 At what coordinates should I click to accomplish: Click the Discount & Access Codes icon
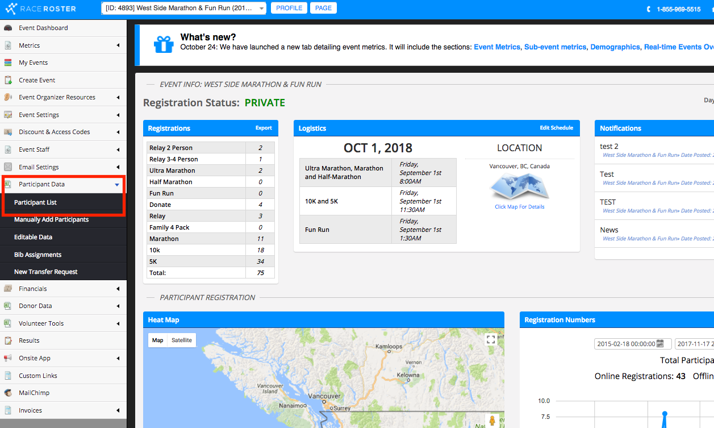point(8,132)
